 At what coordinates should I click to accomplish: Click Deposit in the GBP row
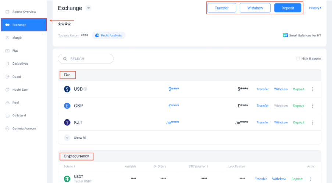coord(299,105)
